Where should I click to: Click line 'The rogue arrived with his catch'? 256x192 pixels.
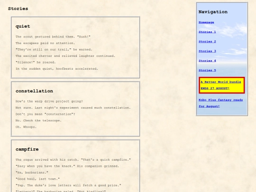(x=73, y=160)
